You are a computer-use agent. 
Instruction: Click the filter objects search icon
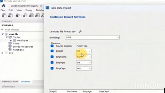click(x=2, y=30)
